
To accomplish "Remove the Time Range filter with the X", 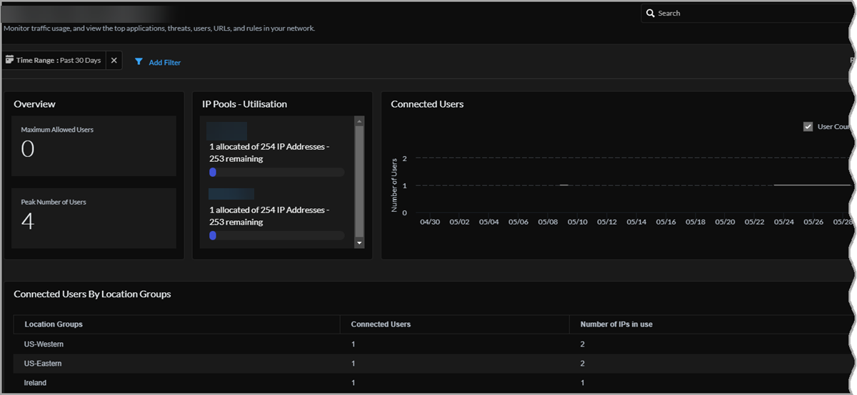I will (x=114, y=61).
